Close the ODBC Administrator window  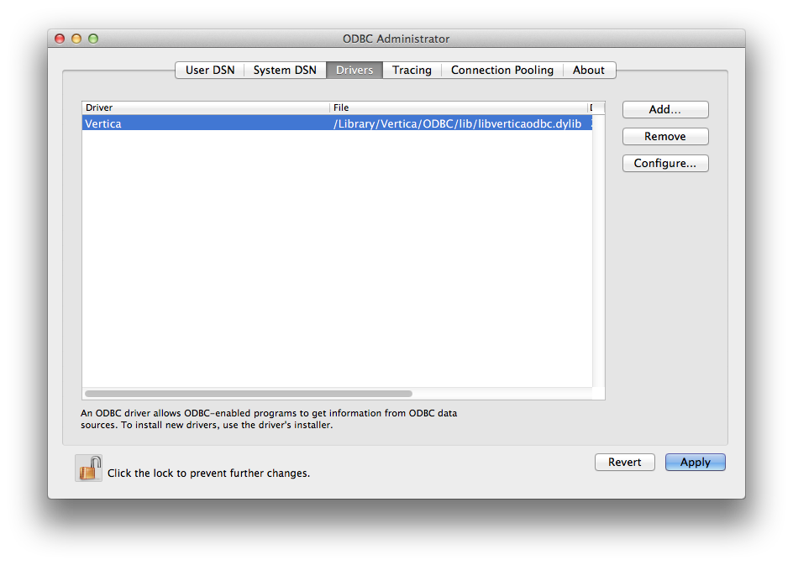pyautogui.click(x=60, y=39)
